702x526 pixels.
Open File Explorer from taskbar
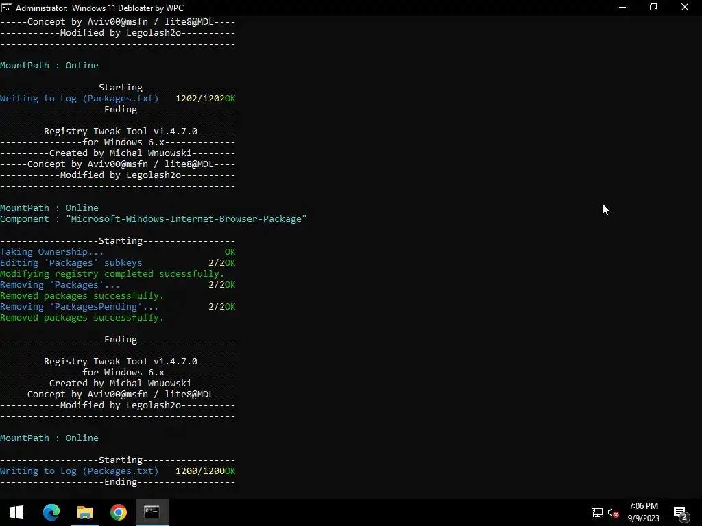84,512
